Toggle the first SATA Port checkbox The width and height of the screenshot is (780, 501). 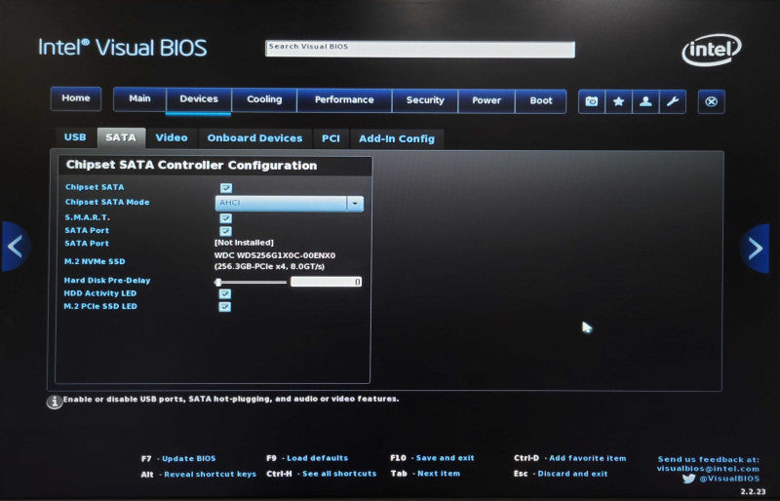pos(226,231)
